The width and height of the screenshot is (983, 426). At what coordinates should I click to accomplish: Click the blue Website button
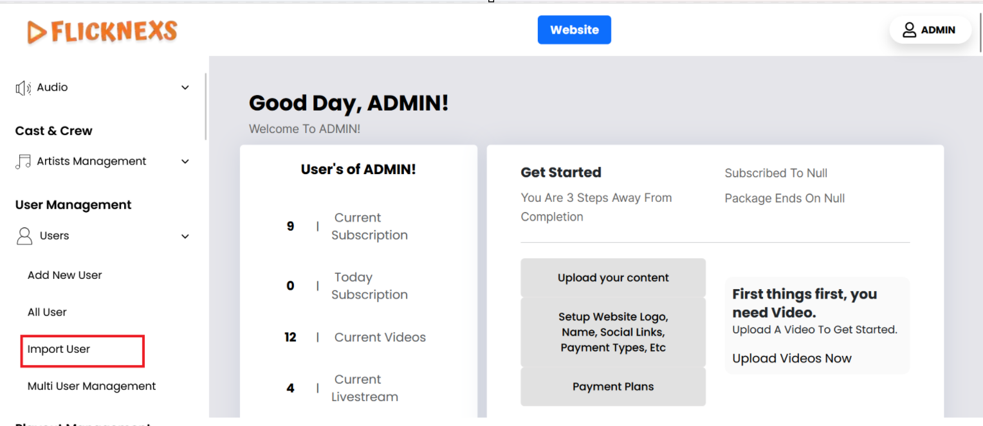pos(574,30)
